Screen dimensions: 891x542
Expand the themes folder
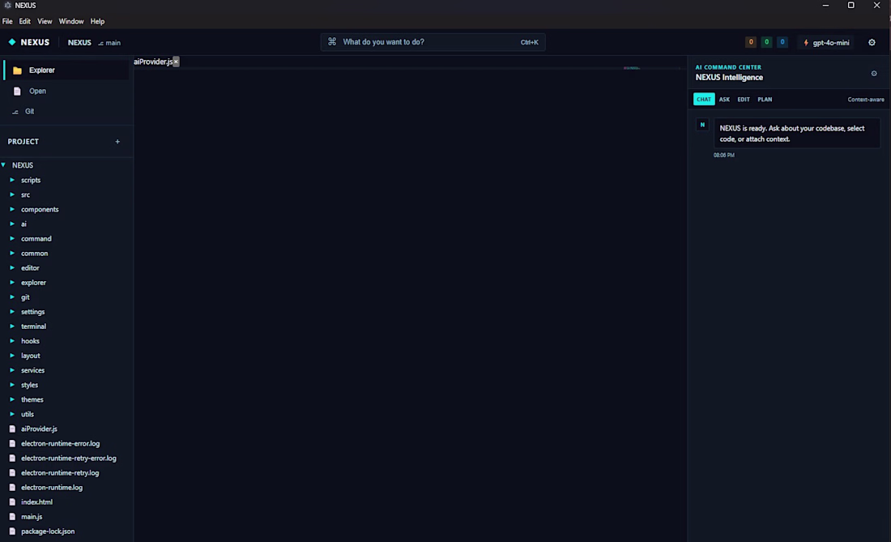click(x=12, y=400)
